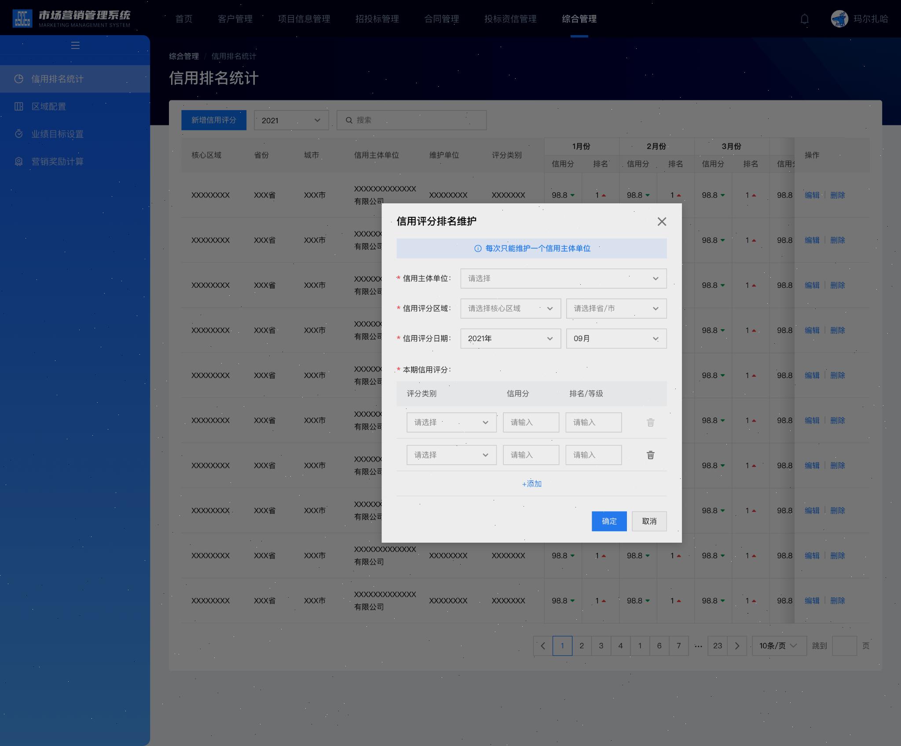Open the first row 评分类别 dropdown

(x=452, y=423)
